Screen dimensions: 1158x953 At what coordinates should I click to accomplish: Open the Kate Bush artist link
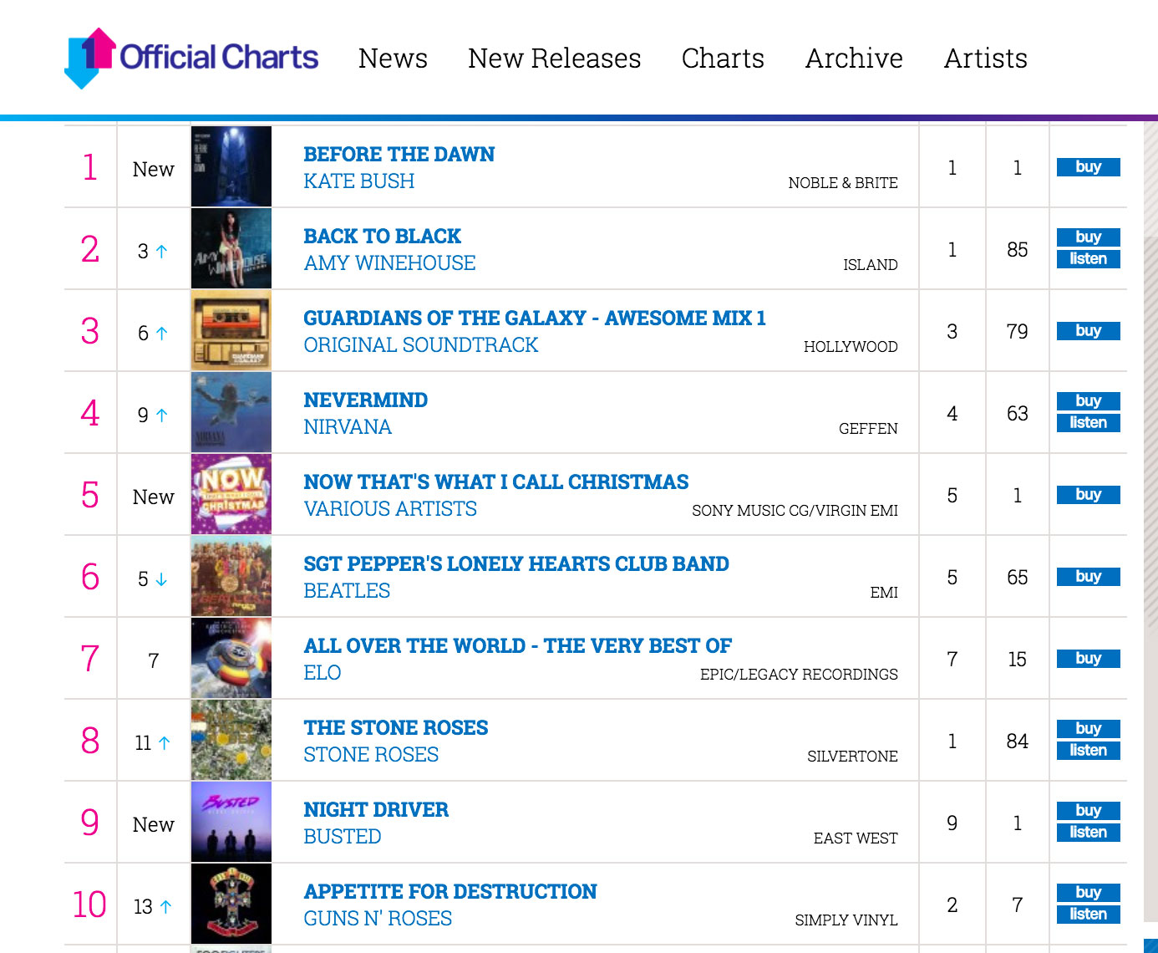click(x=359, y=181)
